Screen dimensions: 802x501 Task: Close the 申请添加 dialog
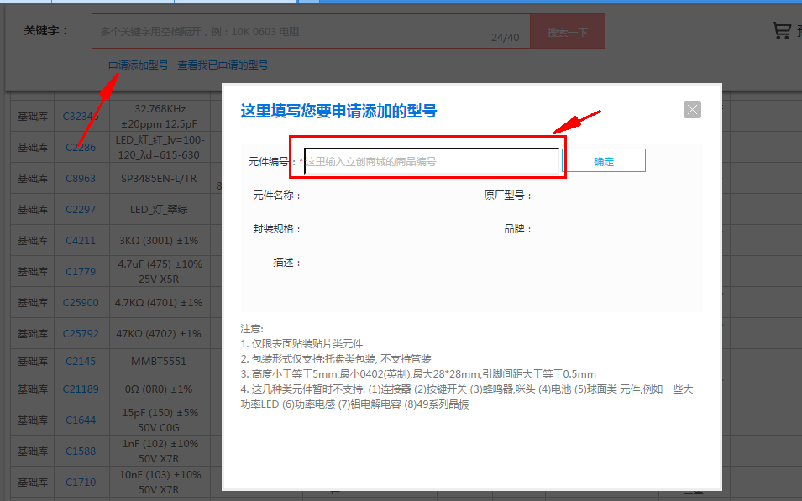(691, 109)
